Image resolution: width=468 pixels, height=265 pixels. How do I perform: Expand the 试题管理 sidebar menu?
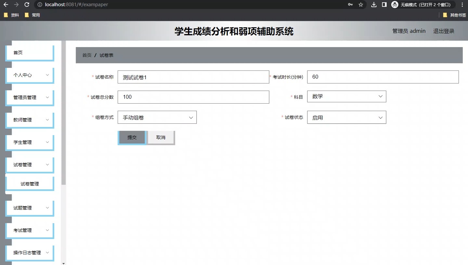point(30,208)
